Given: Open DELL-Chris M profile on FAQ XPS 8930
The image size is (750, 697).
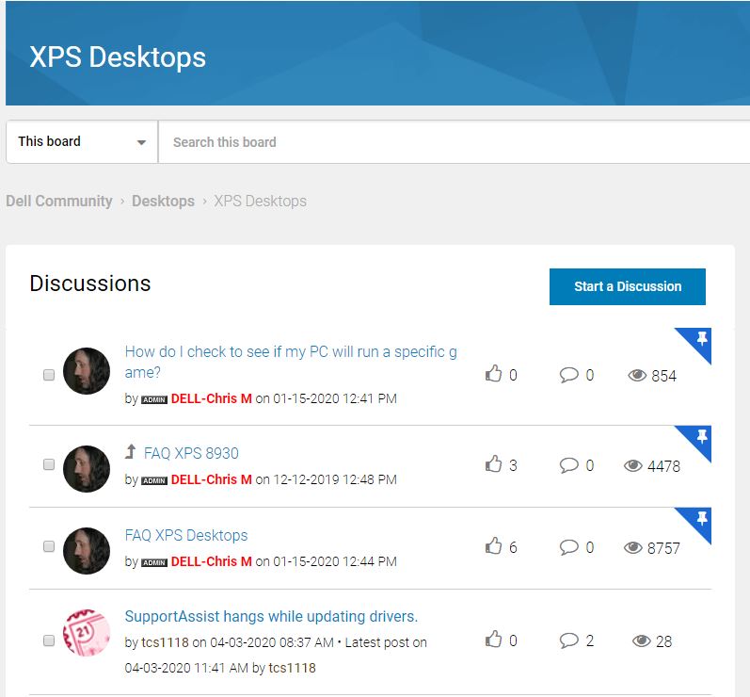Looking at the screenshot, I should click(212, 479).
